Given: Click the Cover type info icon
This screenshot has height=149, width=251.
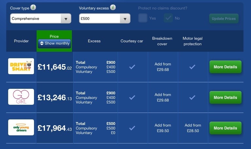Looking at the screenshot, I should point(34,7).
